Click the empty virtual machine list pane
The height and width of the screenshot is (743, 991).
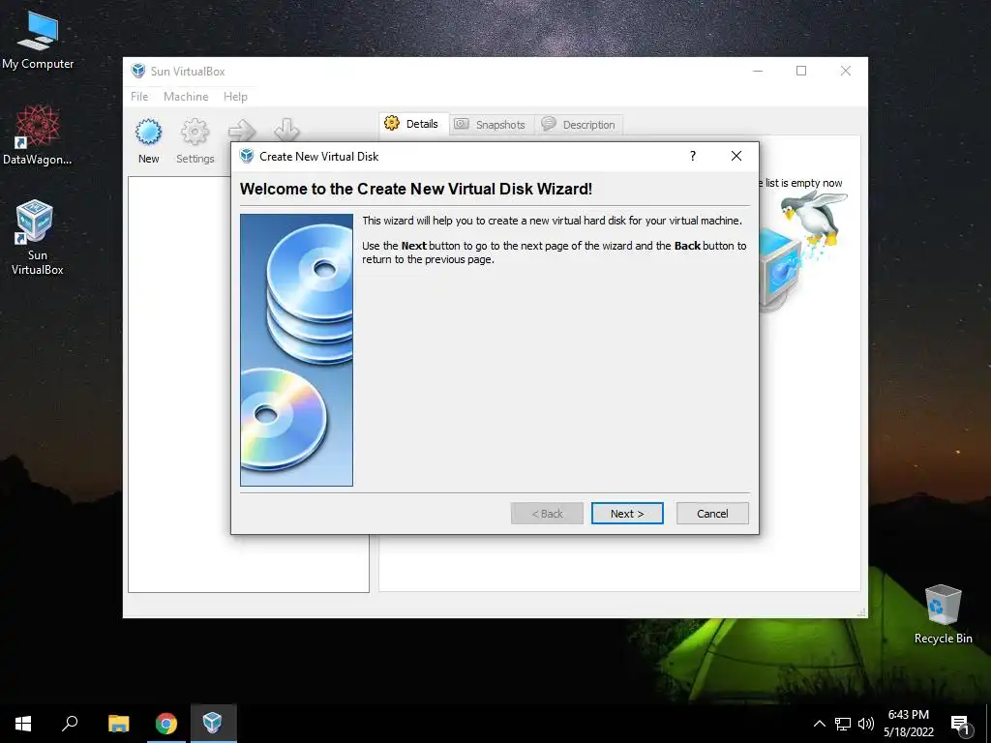pyautogui.click(x=249, y=384)
